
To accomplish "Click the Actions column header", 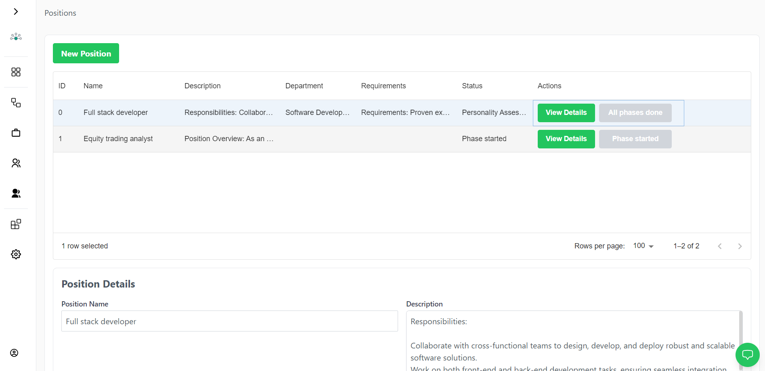I will [549, 86].
